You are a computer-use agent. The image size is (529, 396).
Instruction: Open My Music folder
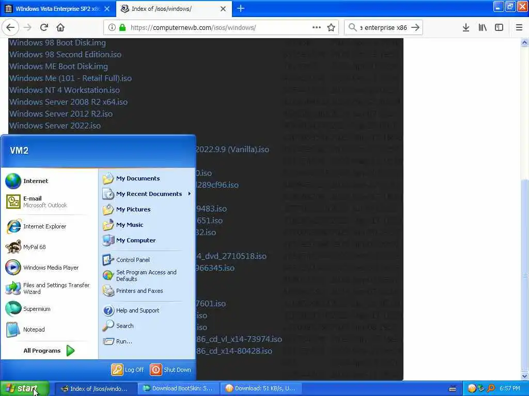[x=147, y=225]
